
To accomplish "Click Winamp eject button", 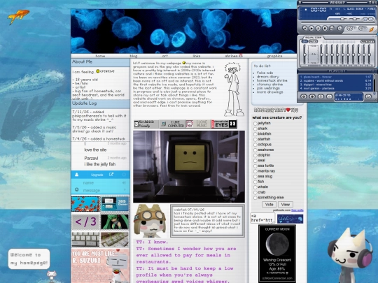I will pos(340,29).
